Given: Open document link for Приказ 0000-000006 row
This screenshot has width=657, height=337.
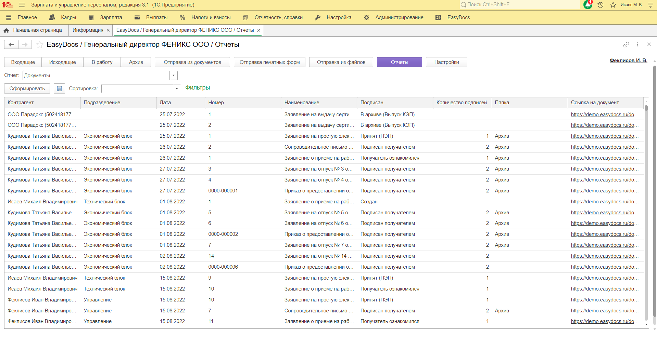Looking at the screenshot, I should pyautogui.click(x=605, y=267).
